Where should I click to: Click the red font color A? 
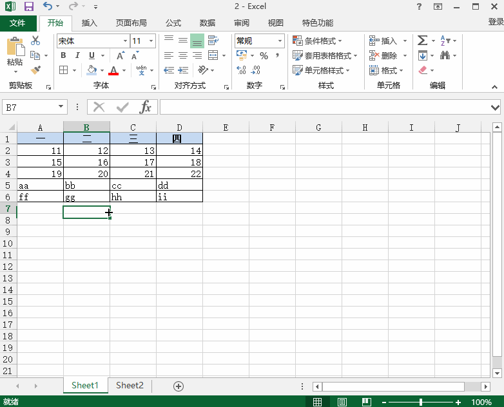(113, 70)
